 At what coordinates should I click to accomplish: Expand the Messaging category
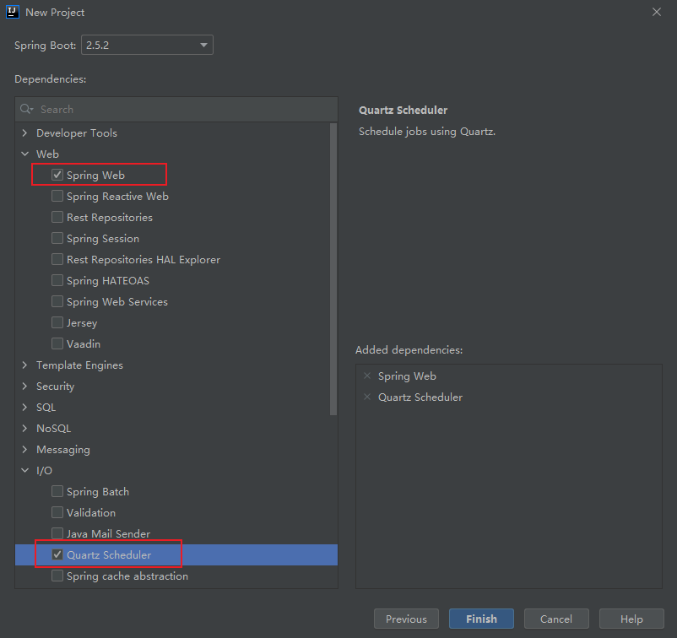(x=24, y=449)
